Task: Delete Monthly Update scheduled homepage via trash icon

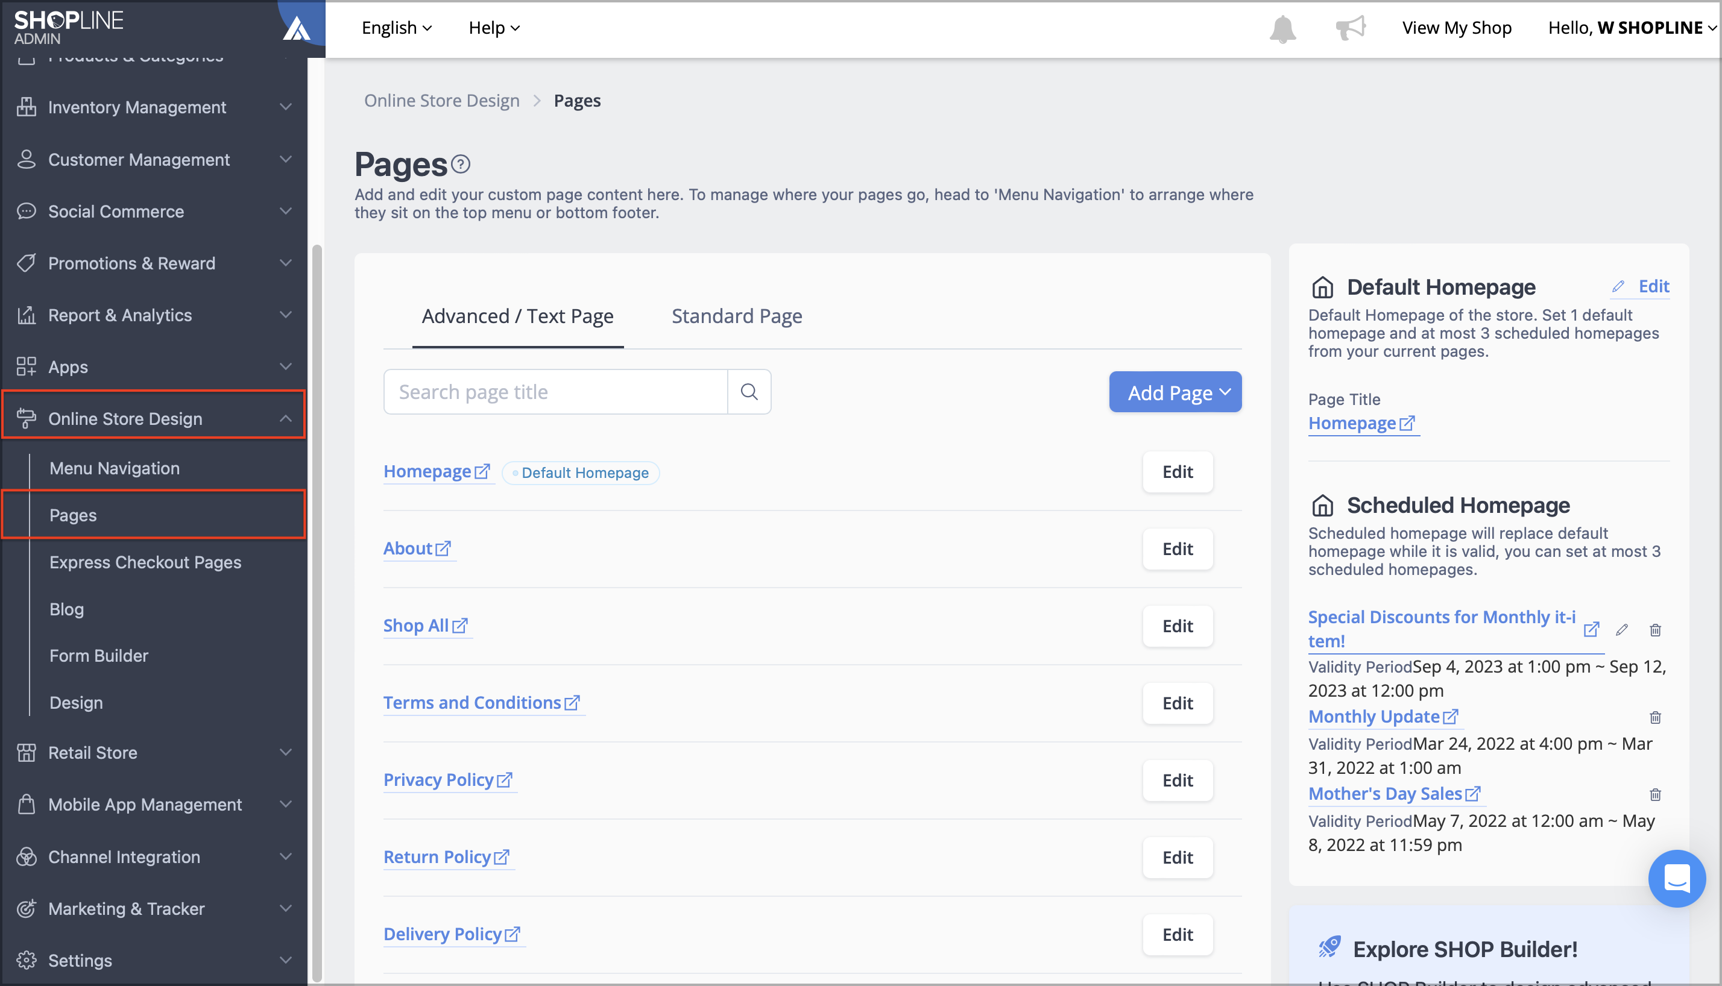Action: [1655, 717]
